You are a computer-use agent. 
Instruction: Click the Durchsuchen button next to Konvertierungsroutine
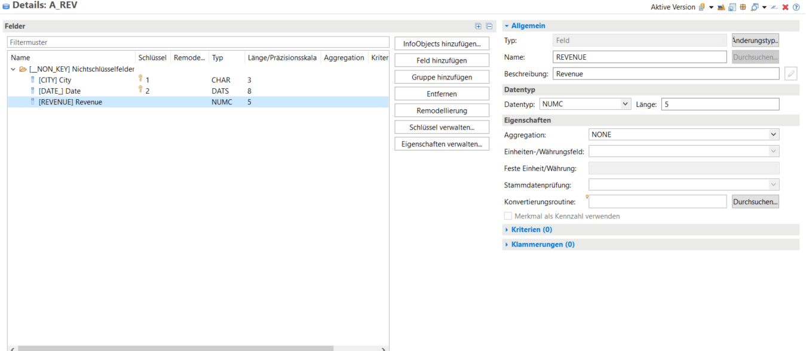755,201
